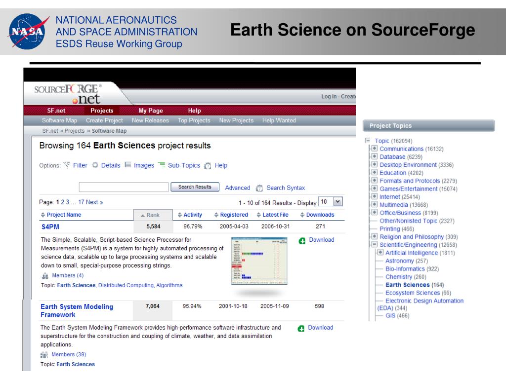506x379 pixels.
Task: Open the Projects tab
Action: [102, 111]
